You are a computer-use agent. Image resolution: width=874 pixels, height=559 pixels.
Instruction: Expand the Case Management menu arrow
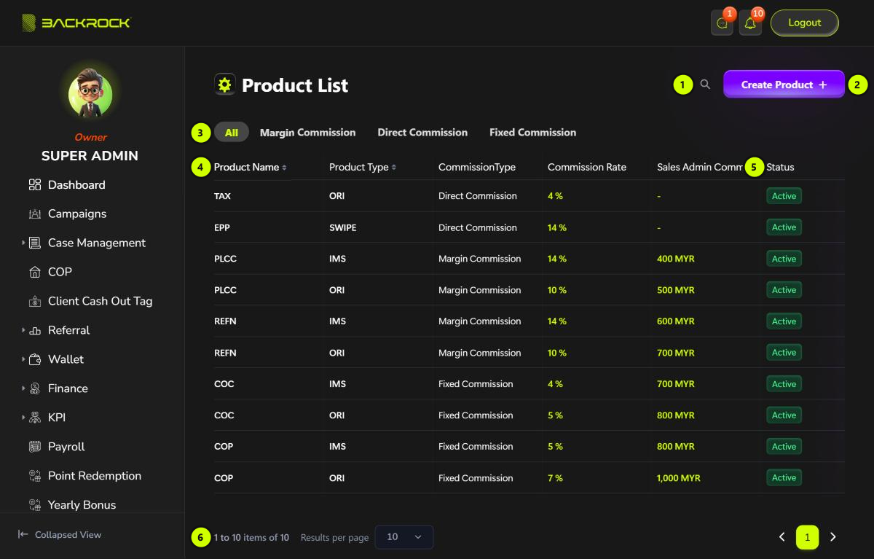click(x=23, y=243)
